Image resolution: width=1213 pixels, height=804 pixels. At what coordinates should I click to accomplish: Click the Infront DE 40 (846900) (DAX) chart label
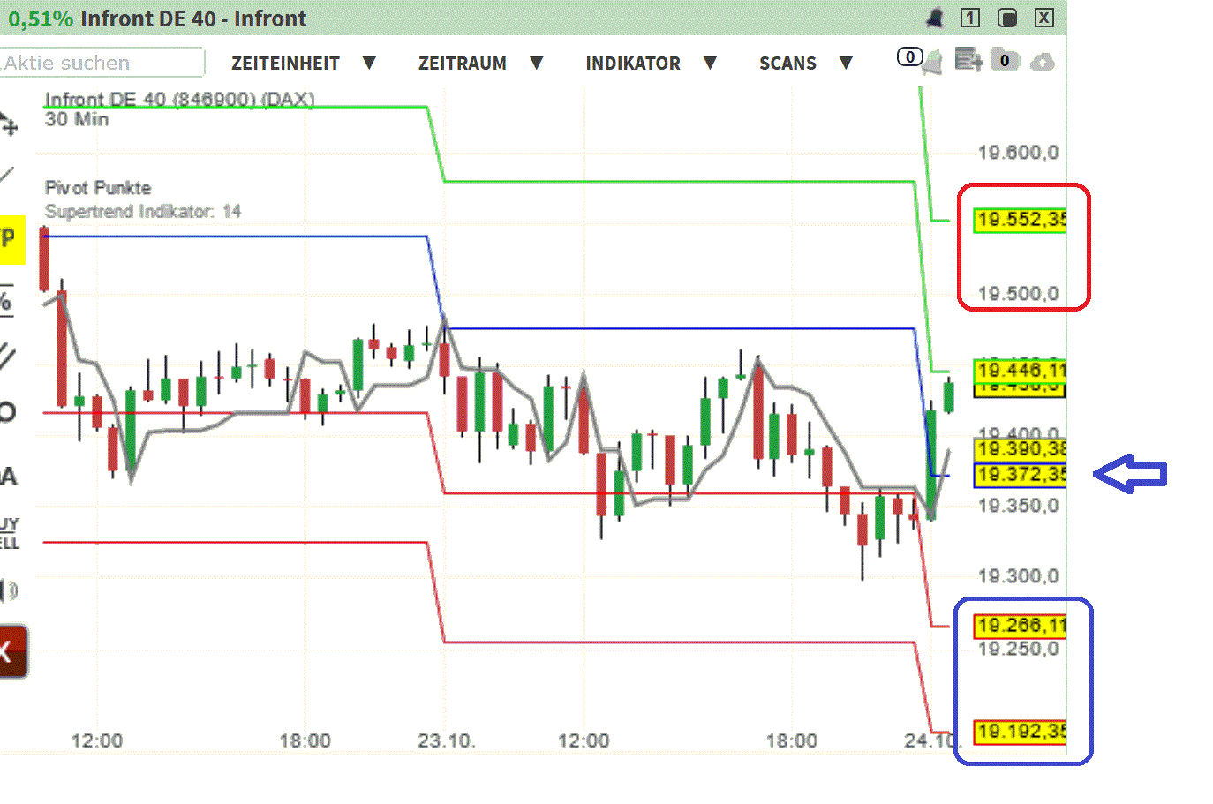(x=179, y=99)
